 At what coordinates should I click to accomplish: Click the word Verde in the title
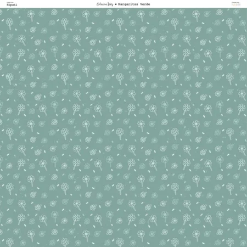[x=145, y=4]
